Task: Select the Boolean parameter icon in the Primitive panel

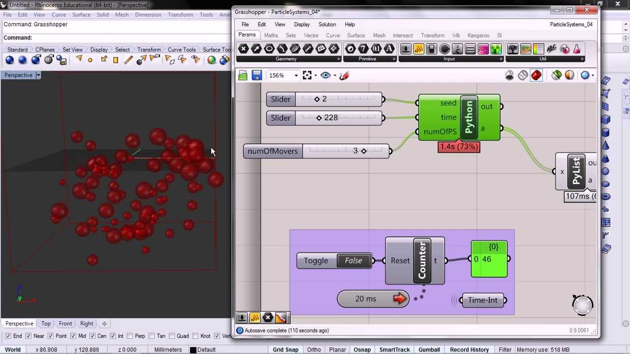Action: (x=350, y=49)
